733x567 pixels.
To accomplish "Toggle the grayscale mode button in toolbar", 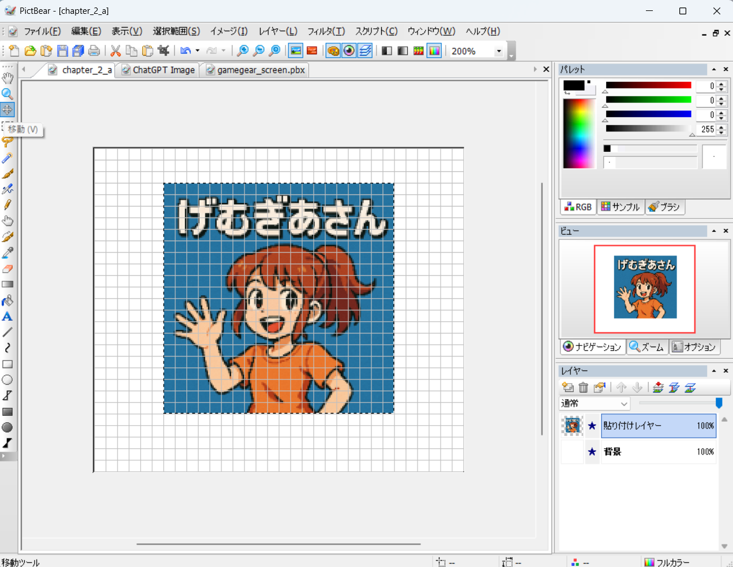I will tap(403, 51).
